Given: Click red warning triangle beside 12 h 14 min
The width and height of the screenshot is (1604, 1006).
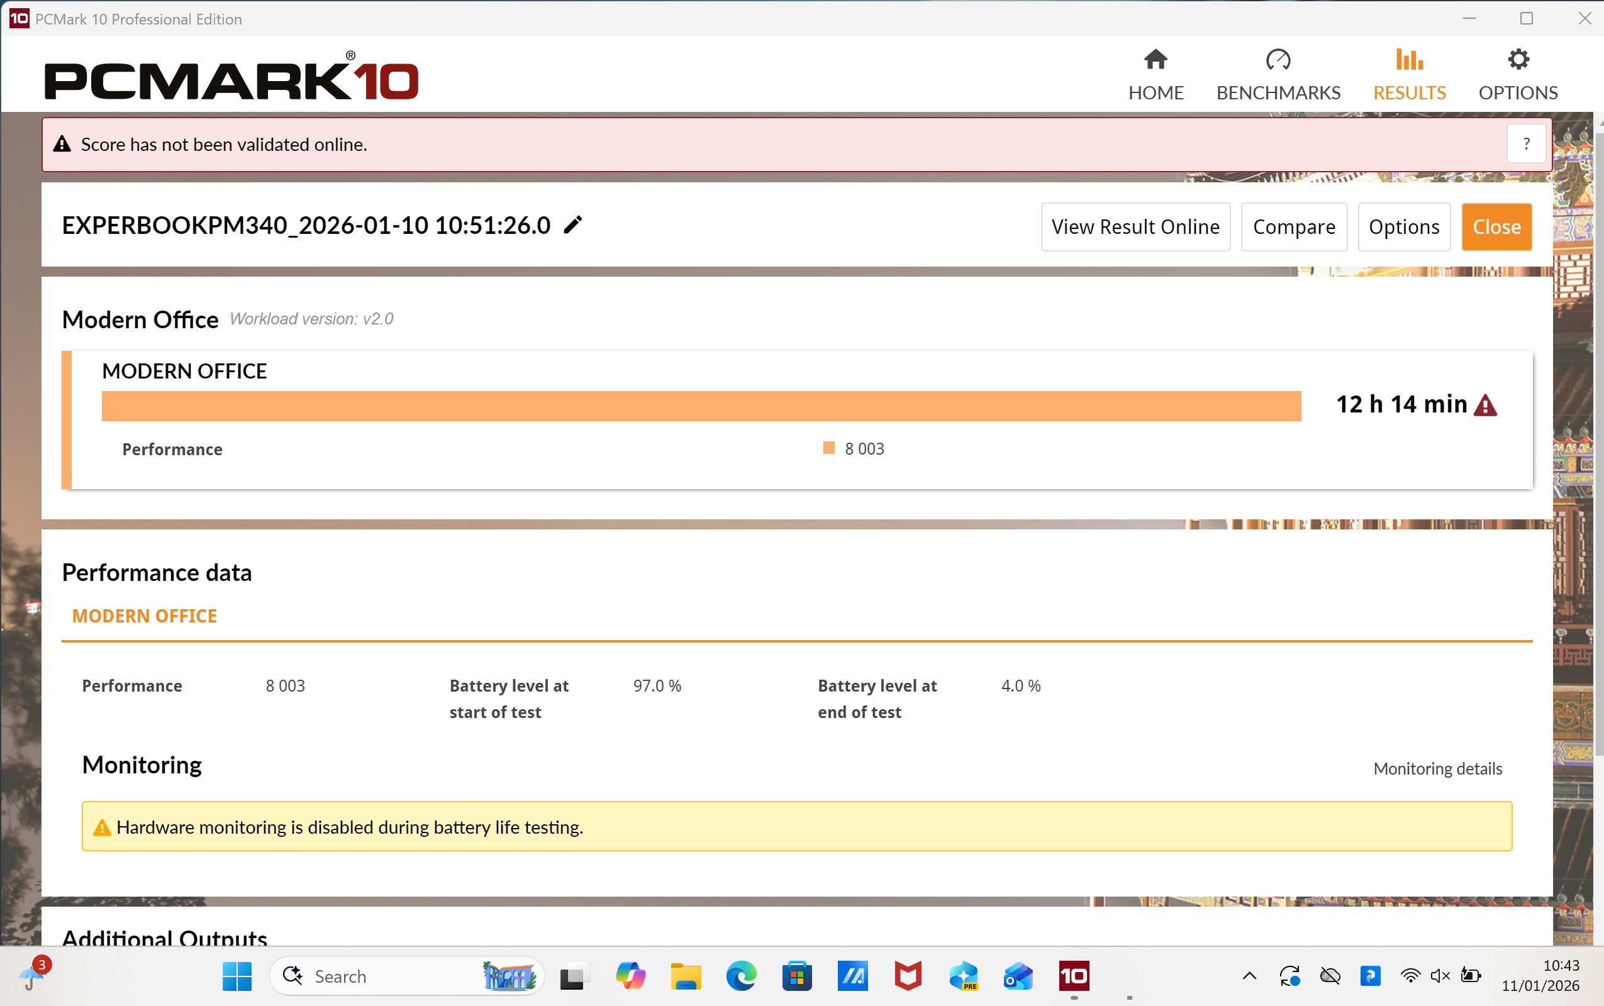Looking at the screenshot, I should tap(1486, 405).
